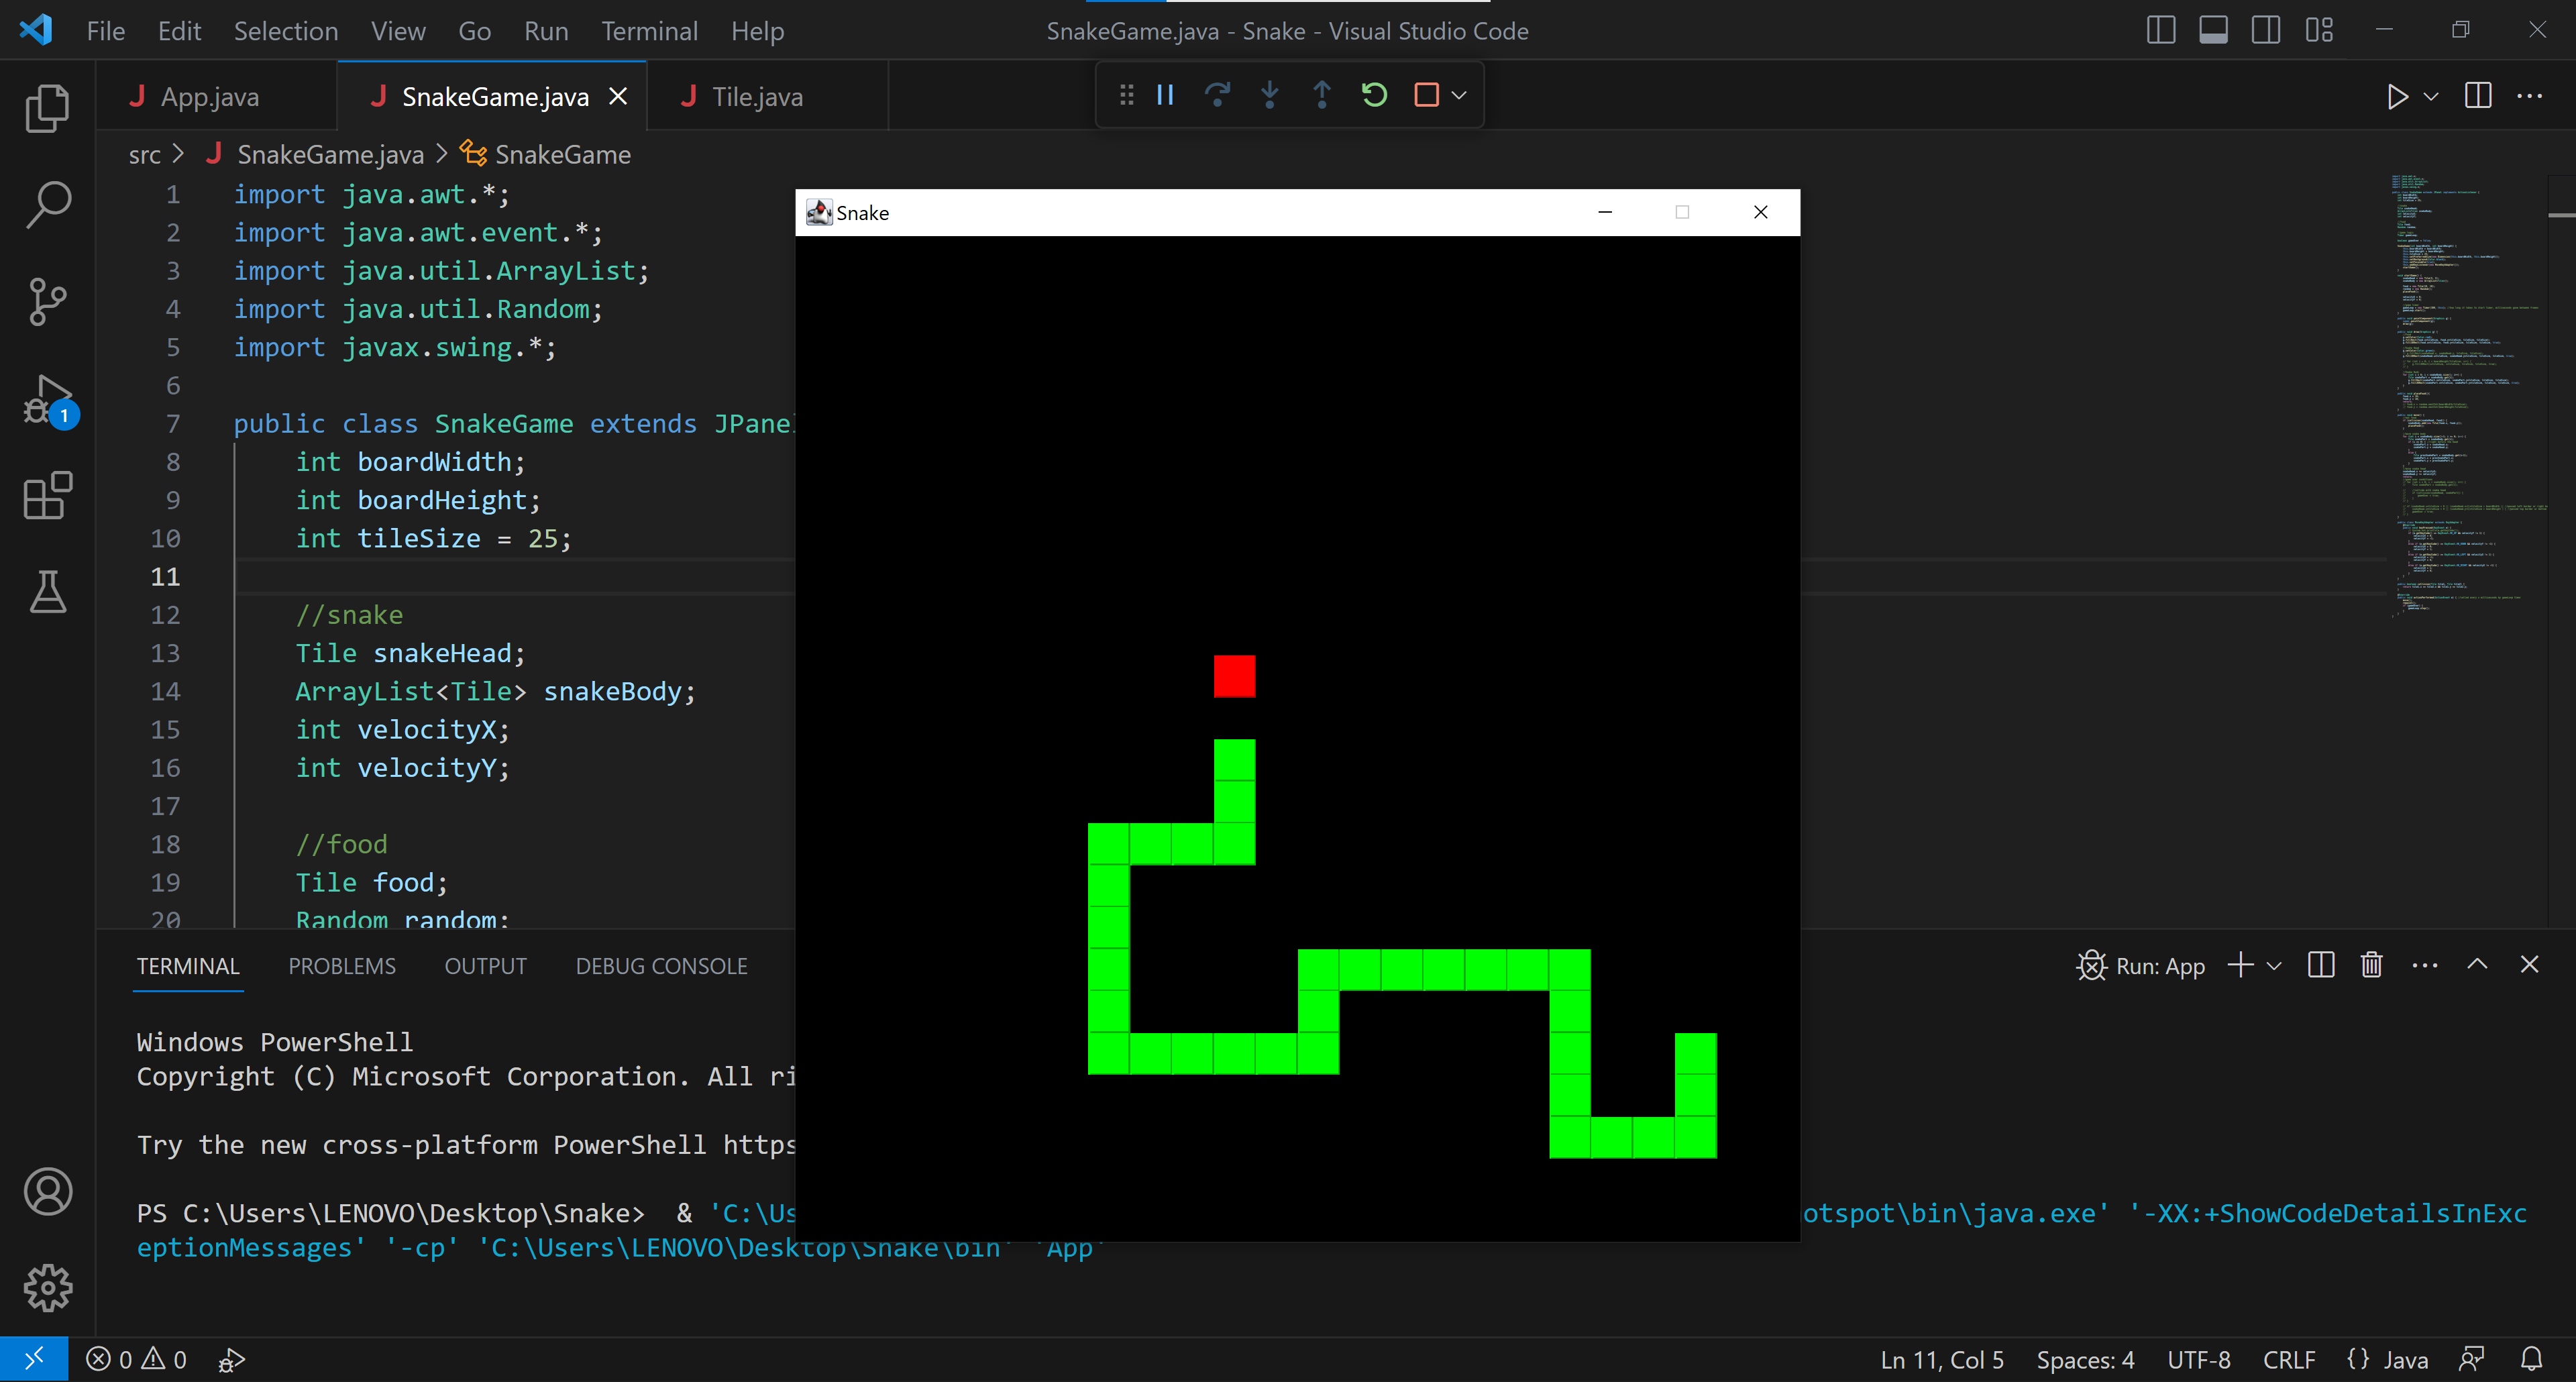Open the Terminal menu

(x=649, y=30)
